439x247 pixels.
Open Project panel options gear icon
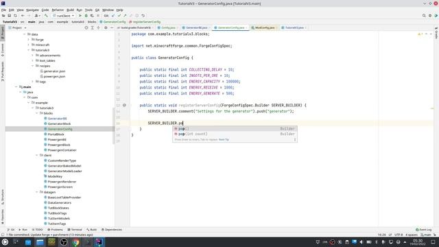click(106, 27)
